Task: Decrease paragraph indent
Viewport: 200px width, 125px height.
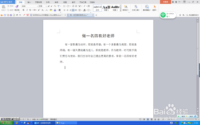Action: [73, 6]
